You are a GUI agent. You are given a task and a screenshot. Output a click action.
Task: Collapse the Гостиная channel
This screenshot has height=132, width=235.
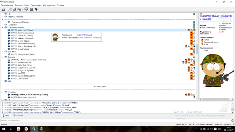[2, 92]
